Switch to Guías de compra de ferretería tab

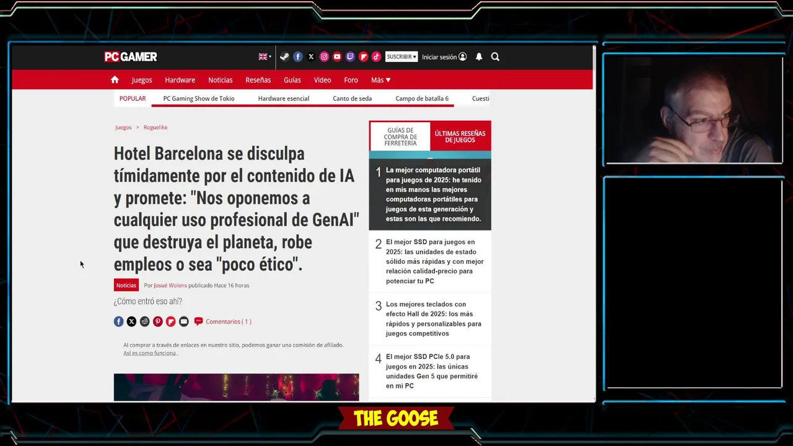click(x=400, y=136)
